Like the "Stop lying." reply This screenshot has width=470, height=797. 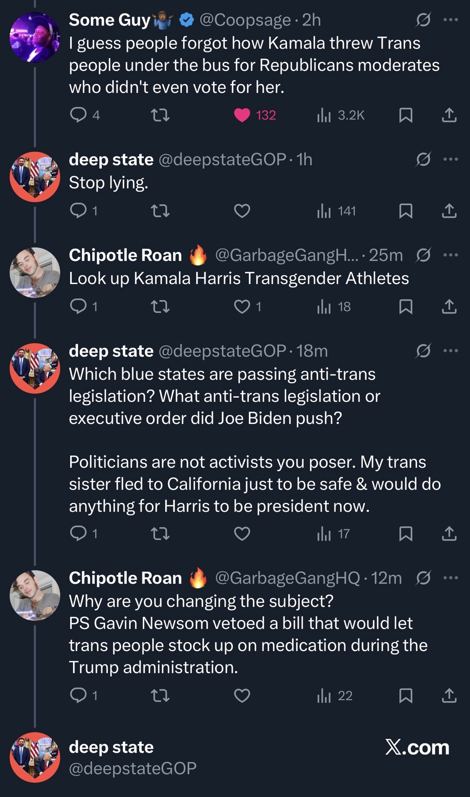point(242,211)
